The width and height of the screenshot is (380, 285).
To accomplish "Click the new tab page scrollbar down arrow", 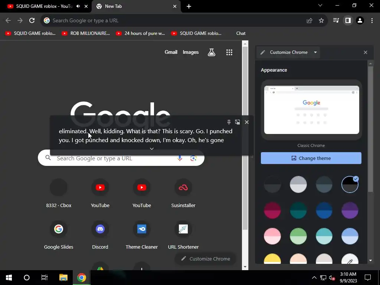I will (x=245, y=267).
